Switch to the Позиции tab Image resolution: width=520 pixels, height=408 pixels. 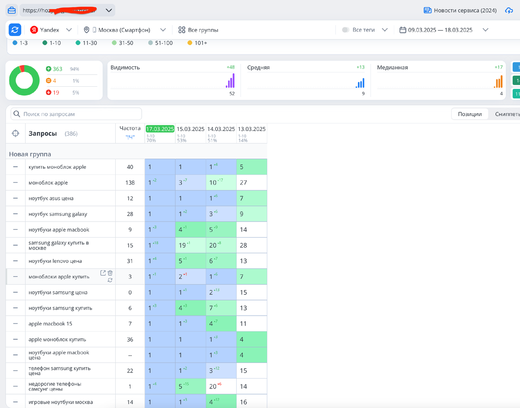(x=470, y=114)
